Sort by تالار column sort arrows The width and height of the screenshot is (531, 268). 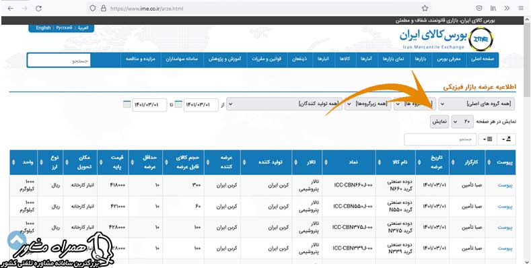pyautogui.click(x=295, y=162)
